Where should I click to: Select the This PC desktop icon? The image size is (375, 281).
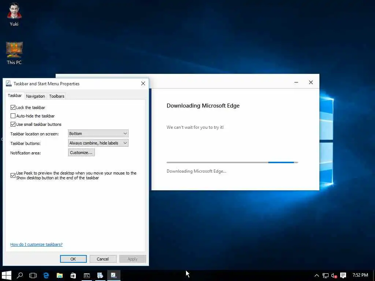click(x=14, y=53)
